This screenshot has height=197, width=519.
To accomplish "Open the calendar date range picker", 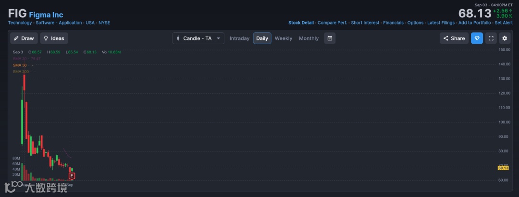I will (x=330, y=38).
